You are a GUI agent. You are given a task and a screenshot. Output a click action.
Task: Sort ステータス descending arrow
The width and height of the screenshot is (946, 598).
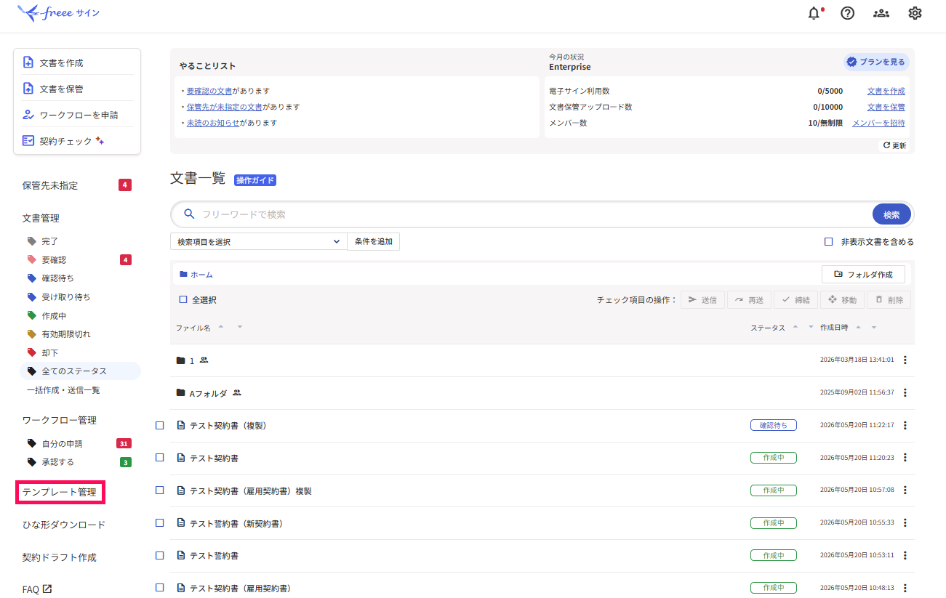pyautogui.click(x=811, y=327)
